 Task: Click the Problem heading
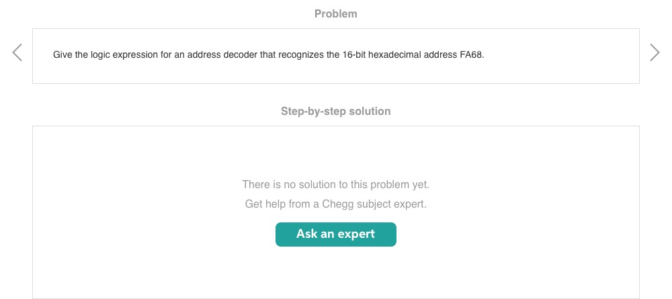pyautogui.click(x=336, y=13)
